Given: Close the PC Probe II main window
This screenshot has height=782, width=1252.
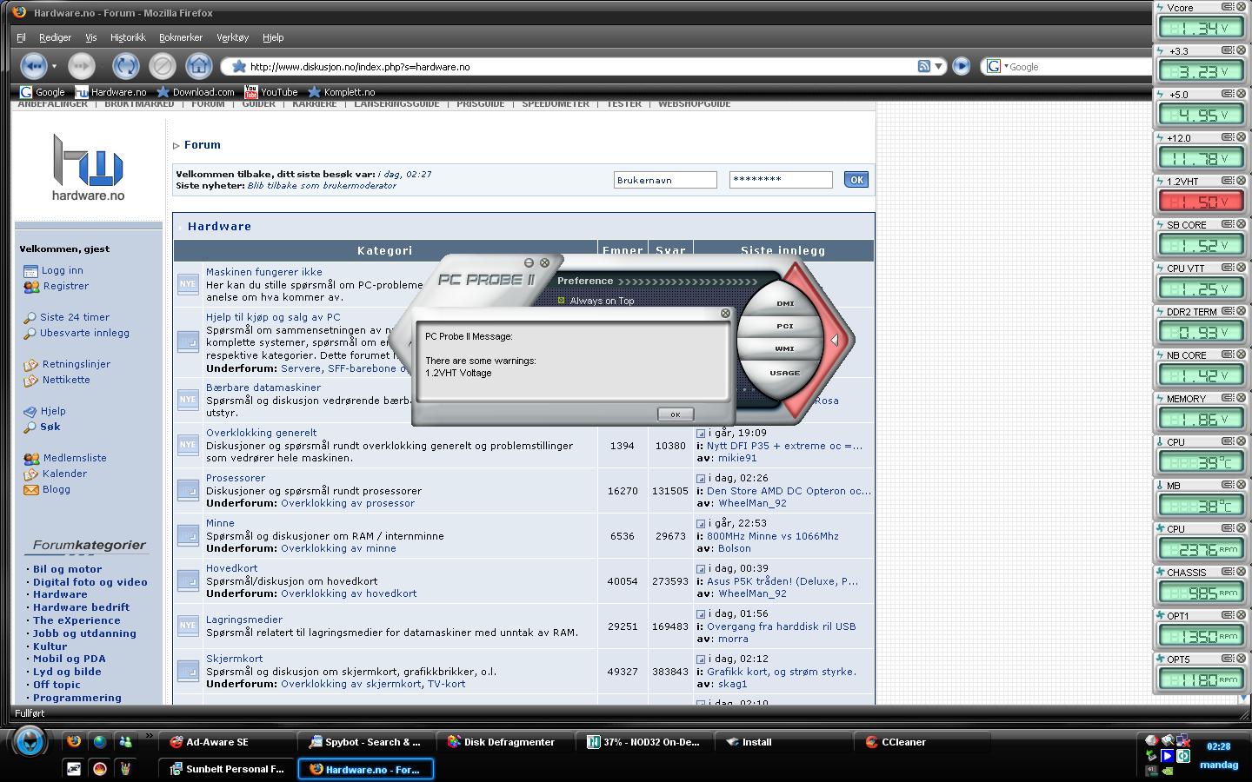Looking at the screenshot, I should pyautogui.click(x=544, y=262).
